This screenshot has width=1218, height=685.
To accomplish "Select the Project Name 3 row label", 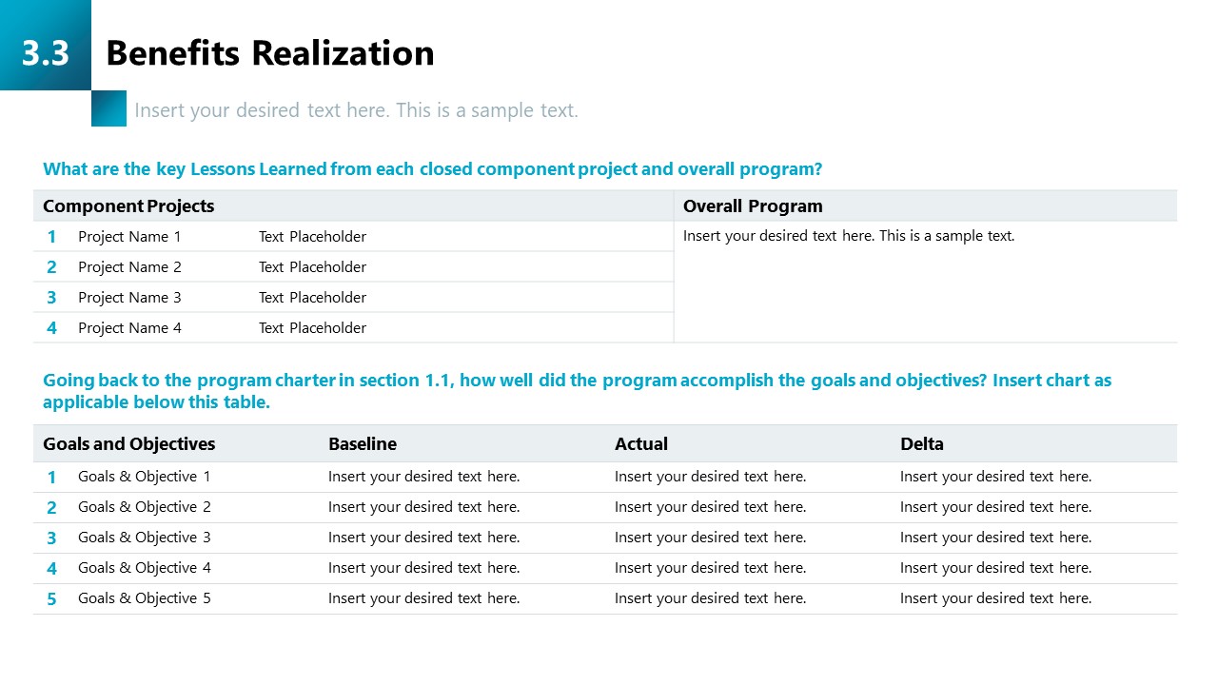I will coord(129,298).
